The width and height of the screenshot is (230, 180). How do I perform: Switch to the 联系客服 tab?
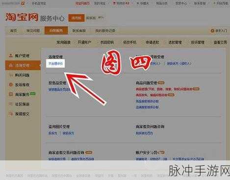tap(79, 30)
